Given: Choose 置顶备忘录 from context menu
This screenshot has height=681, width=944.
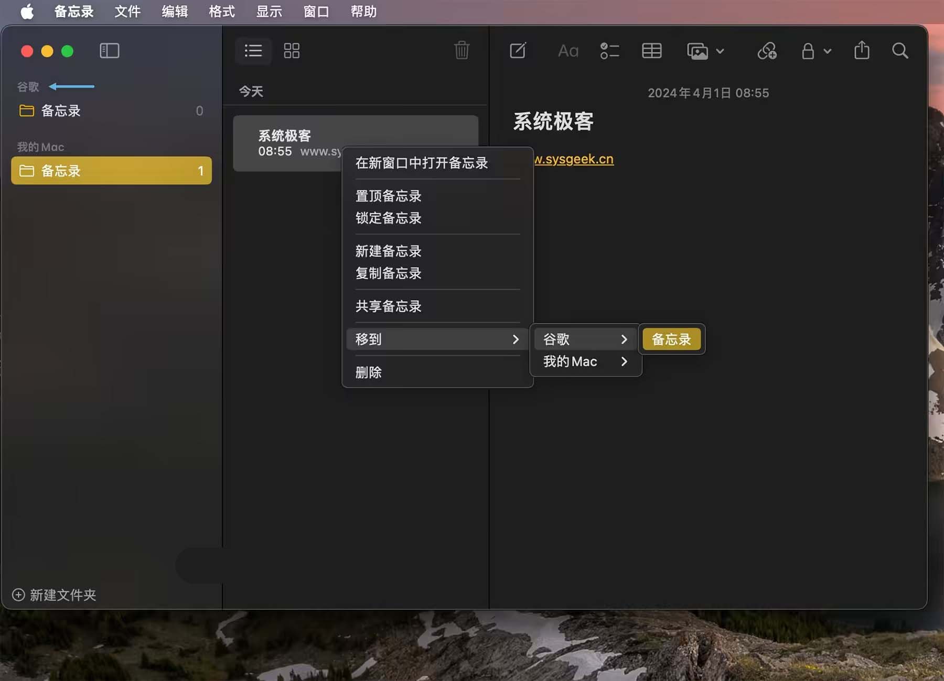Looking at the screenshot, I should pos(389,196).
